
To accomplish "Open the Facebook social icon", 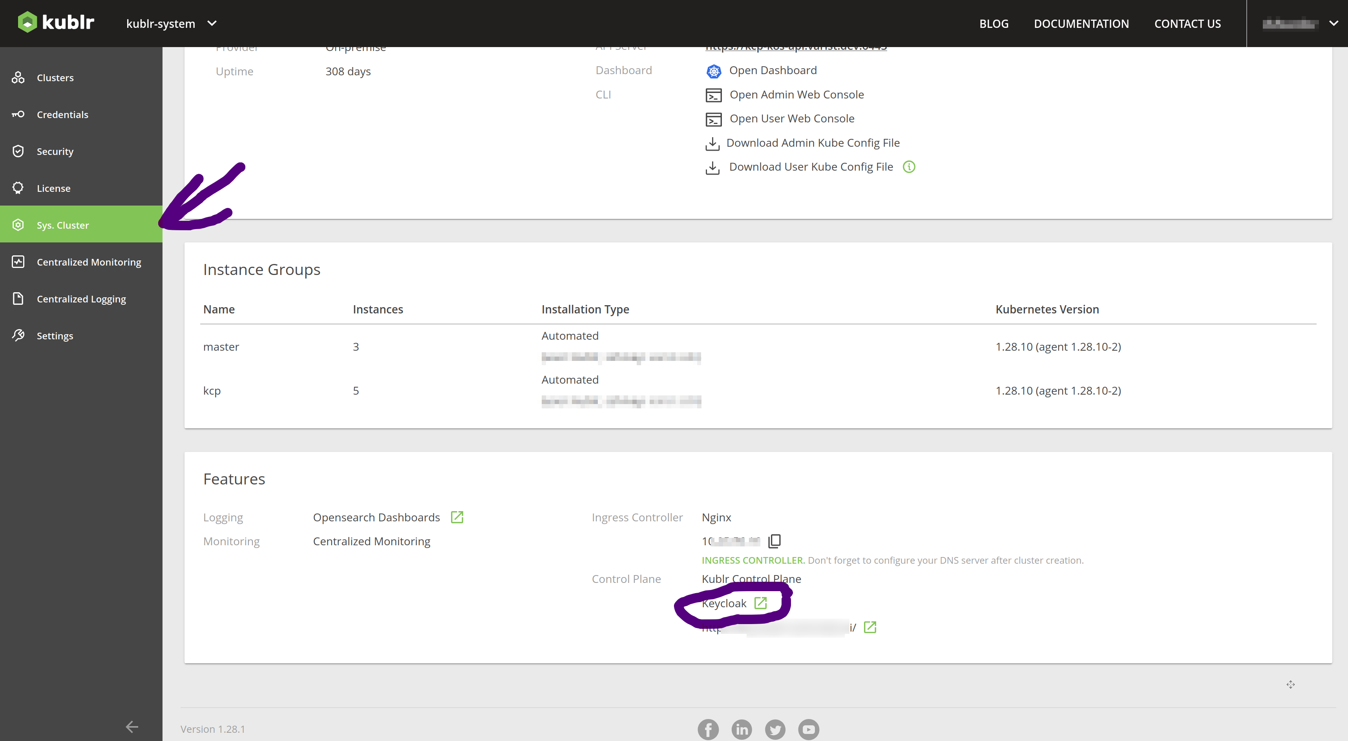I will click(707, 729).
